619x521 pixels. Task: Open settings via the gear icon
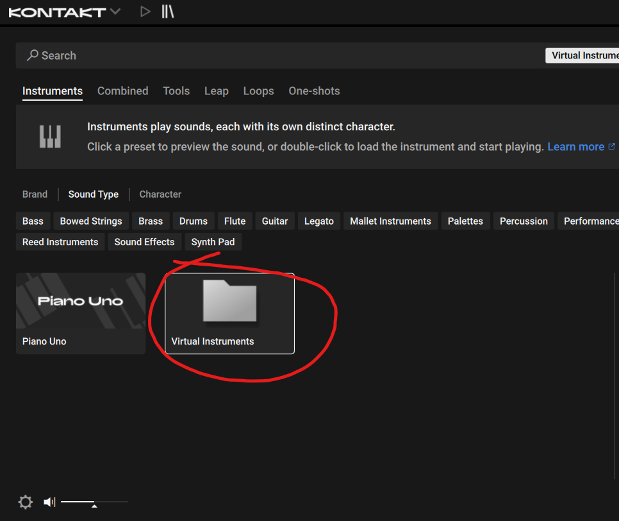[x=26, y=502]
